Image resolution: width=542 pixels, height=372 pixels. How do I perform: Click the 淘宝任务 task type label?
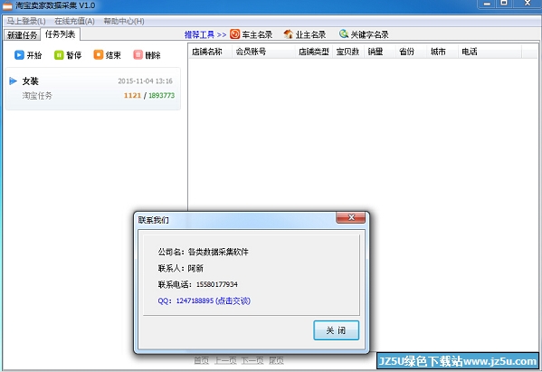click(37, 95)
